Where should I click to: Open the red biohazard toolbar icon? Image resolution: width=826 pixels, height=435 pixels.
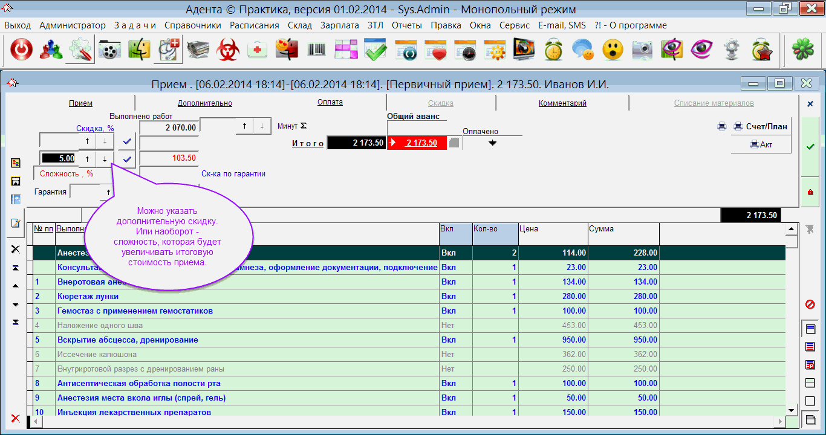[x=228, y=50]
